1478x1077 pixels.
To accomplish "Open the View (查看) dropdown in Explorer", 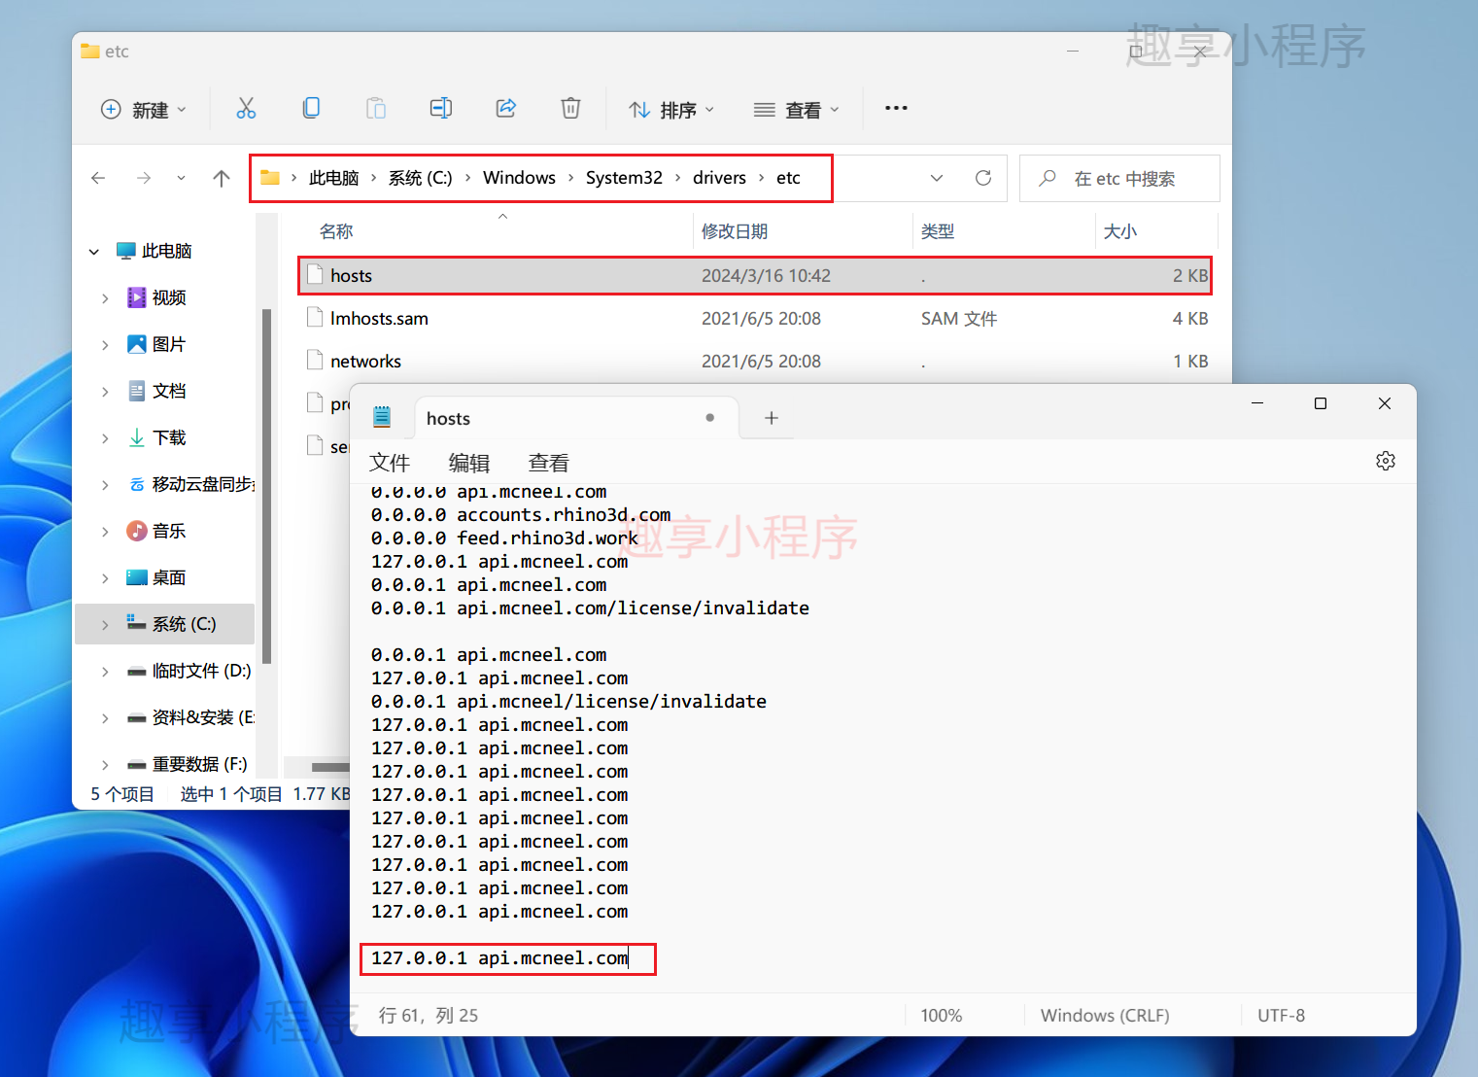I will (797, 110).
